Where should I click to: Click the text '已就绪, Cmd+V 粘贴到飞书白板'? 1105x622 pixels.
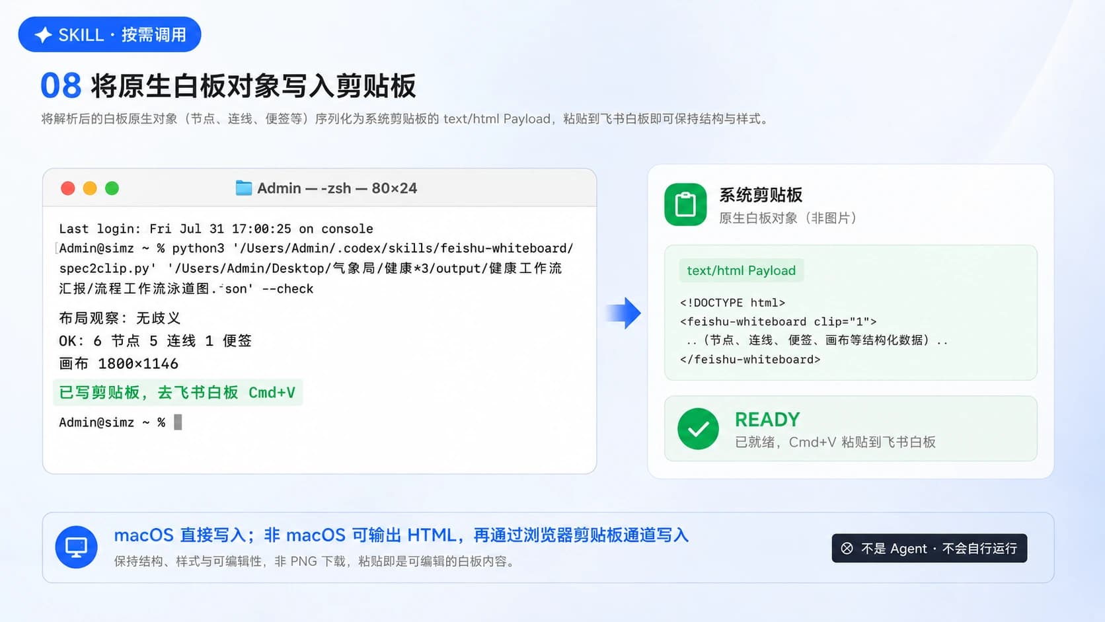(835, 442)
